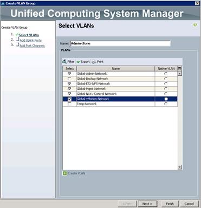
Task: Toggle the Global-Admin-Network checkbox
Action: point(69,74)
